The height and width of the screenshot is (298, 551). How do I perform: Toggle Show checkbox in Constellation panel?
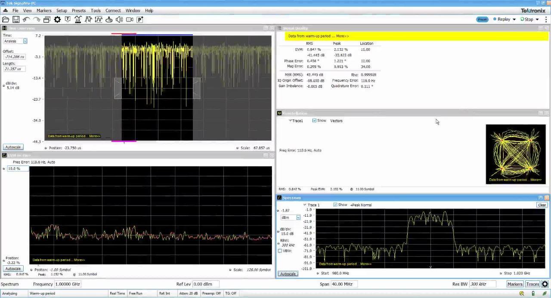click(314, 121)
